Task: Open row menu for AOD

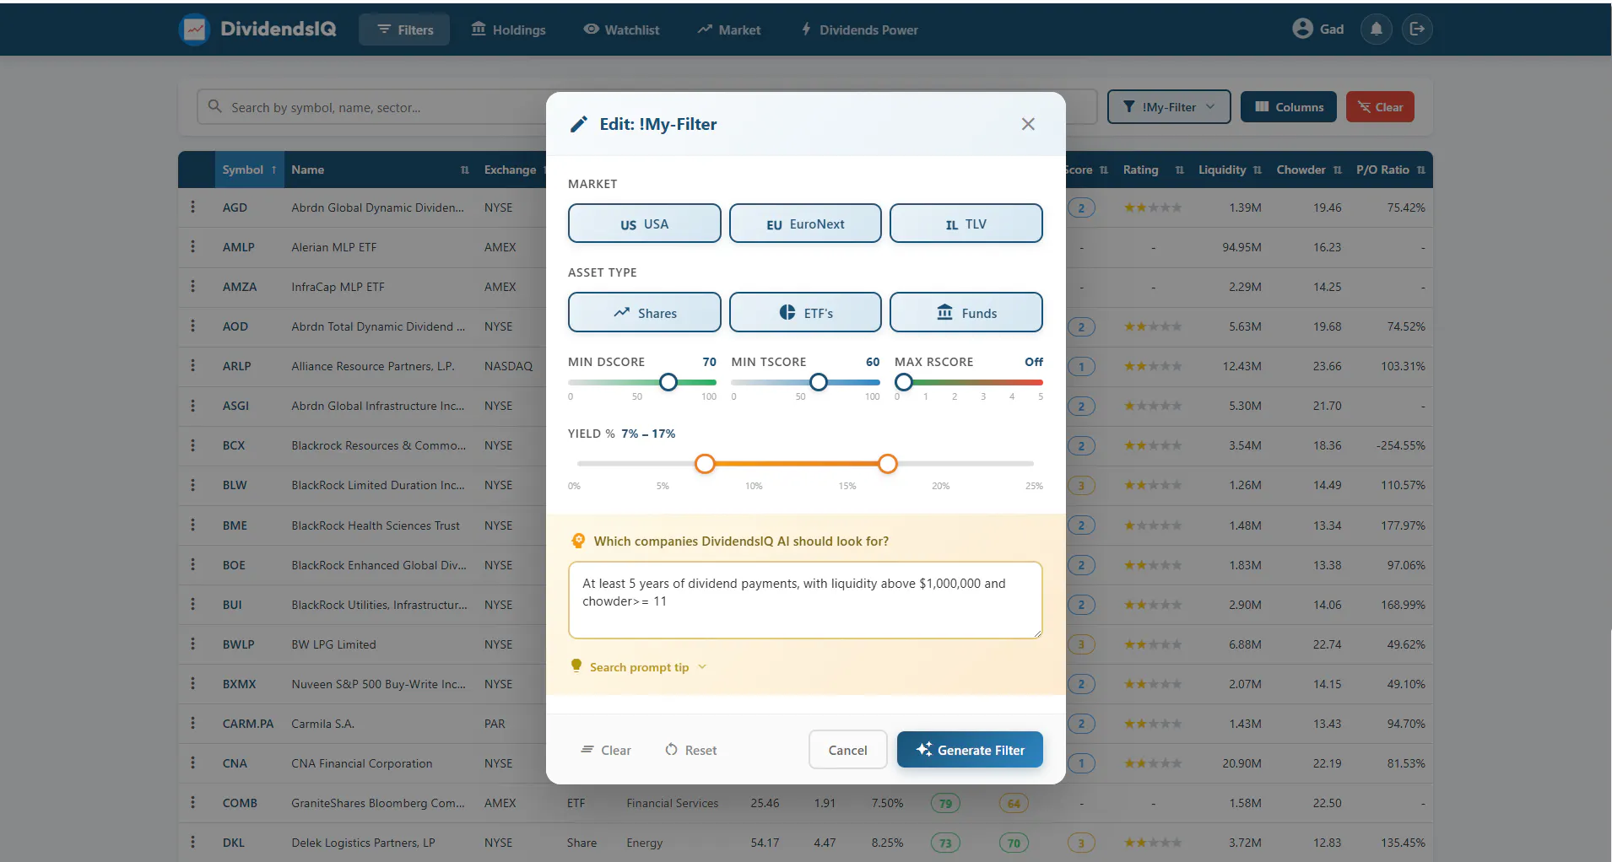Action: coord(192,326)
